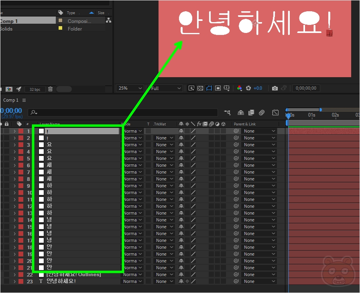The height and width of the screenshot is (293, 360).
Task: Click the current time display in timeline
Action: point(11,111)
